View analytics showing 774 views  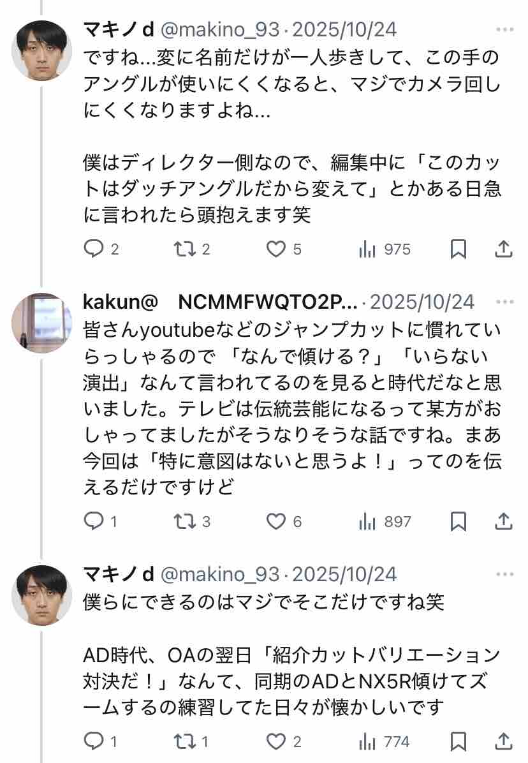384,741
